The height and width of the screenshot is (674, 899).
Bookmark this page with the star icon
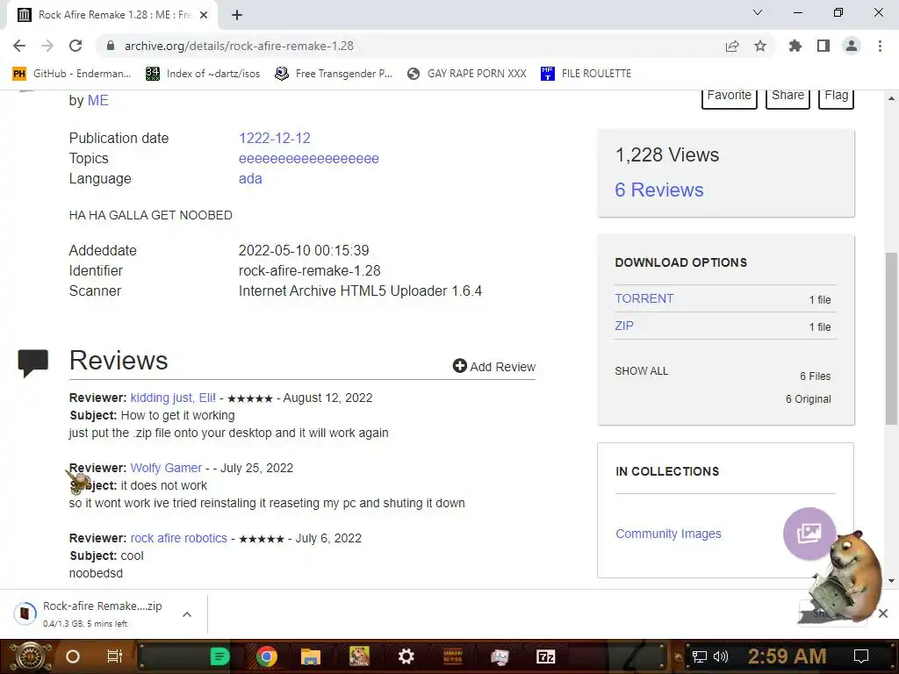tap(760, 46)
